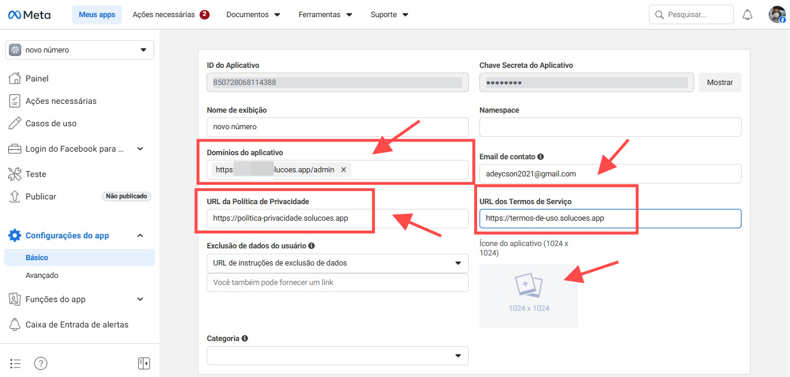
Task: Click the URL dos Termos de Serviço field
Action: [610, 218]
